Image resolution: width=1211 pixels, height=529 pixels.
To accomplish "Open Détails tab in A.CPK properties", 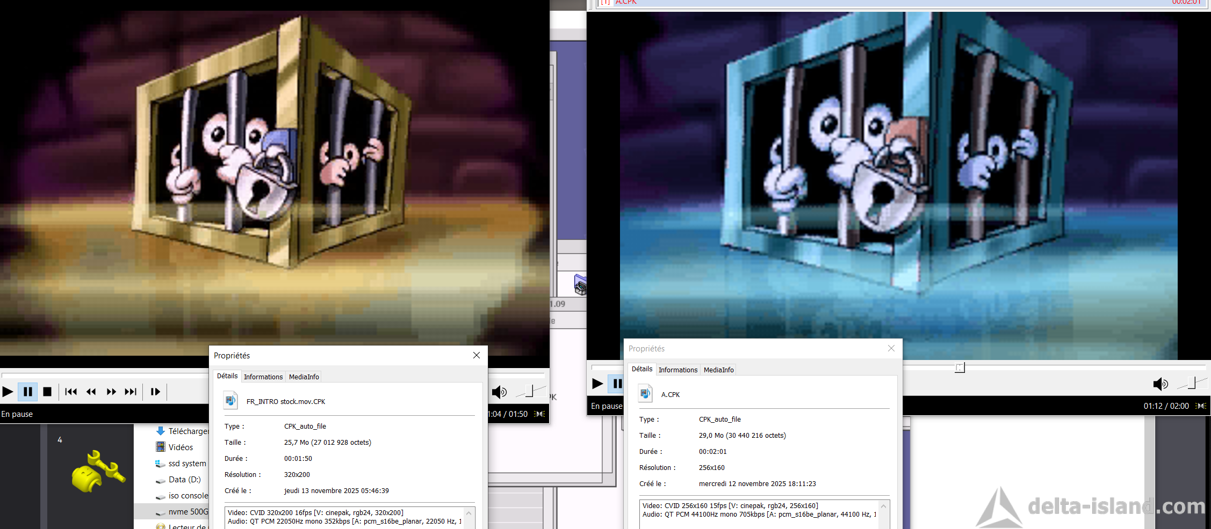I will point(642,369).
